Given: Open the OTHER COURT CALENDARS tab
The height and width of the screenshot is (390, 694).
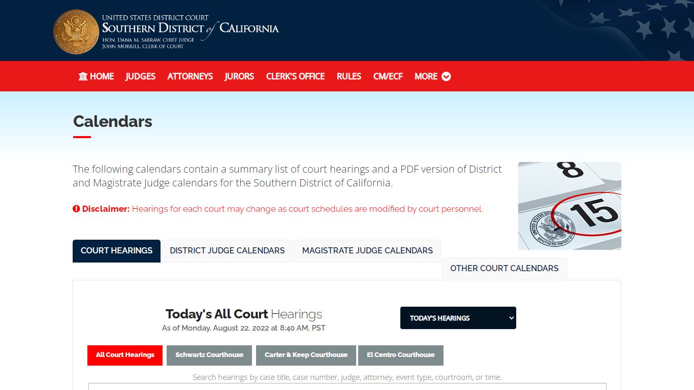Looking at the screenshot, I should pyautogui.click(x=504, y=268).
